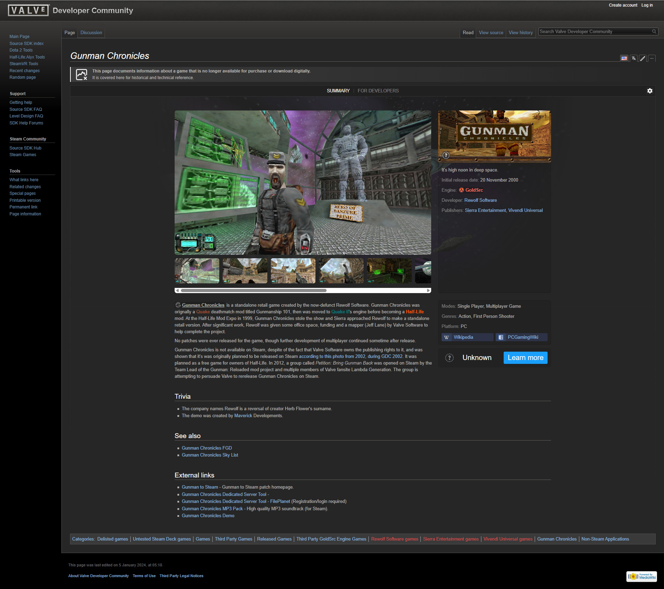Open the translate page icon

click(634, 58)
